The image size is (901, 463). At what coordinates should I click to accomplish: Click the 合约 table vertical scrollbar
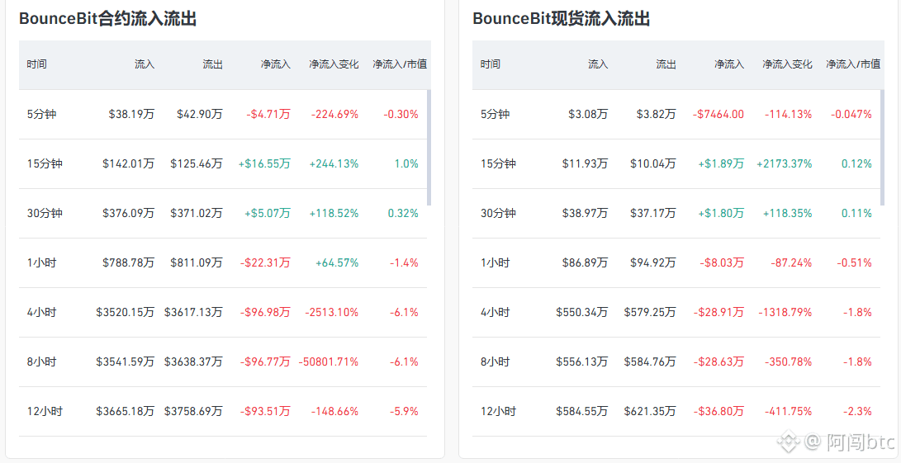pos(429,147)
